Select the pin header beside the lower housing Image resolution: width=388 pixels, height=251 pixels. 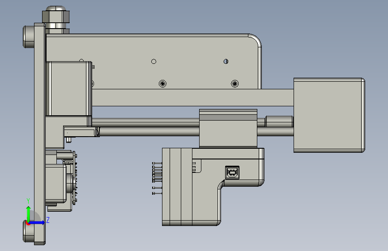coord(157,178)
